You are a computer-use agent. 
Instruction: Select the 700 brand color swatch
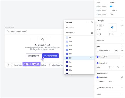pos(67,62)
